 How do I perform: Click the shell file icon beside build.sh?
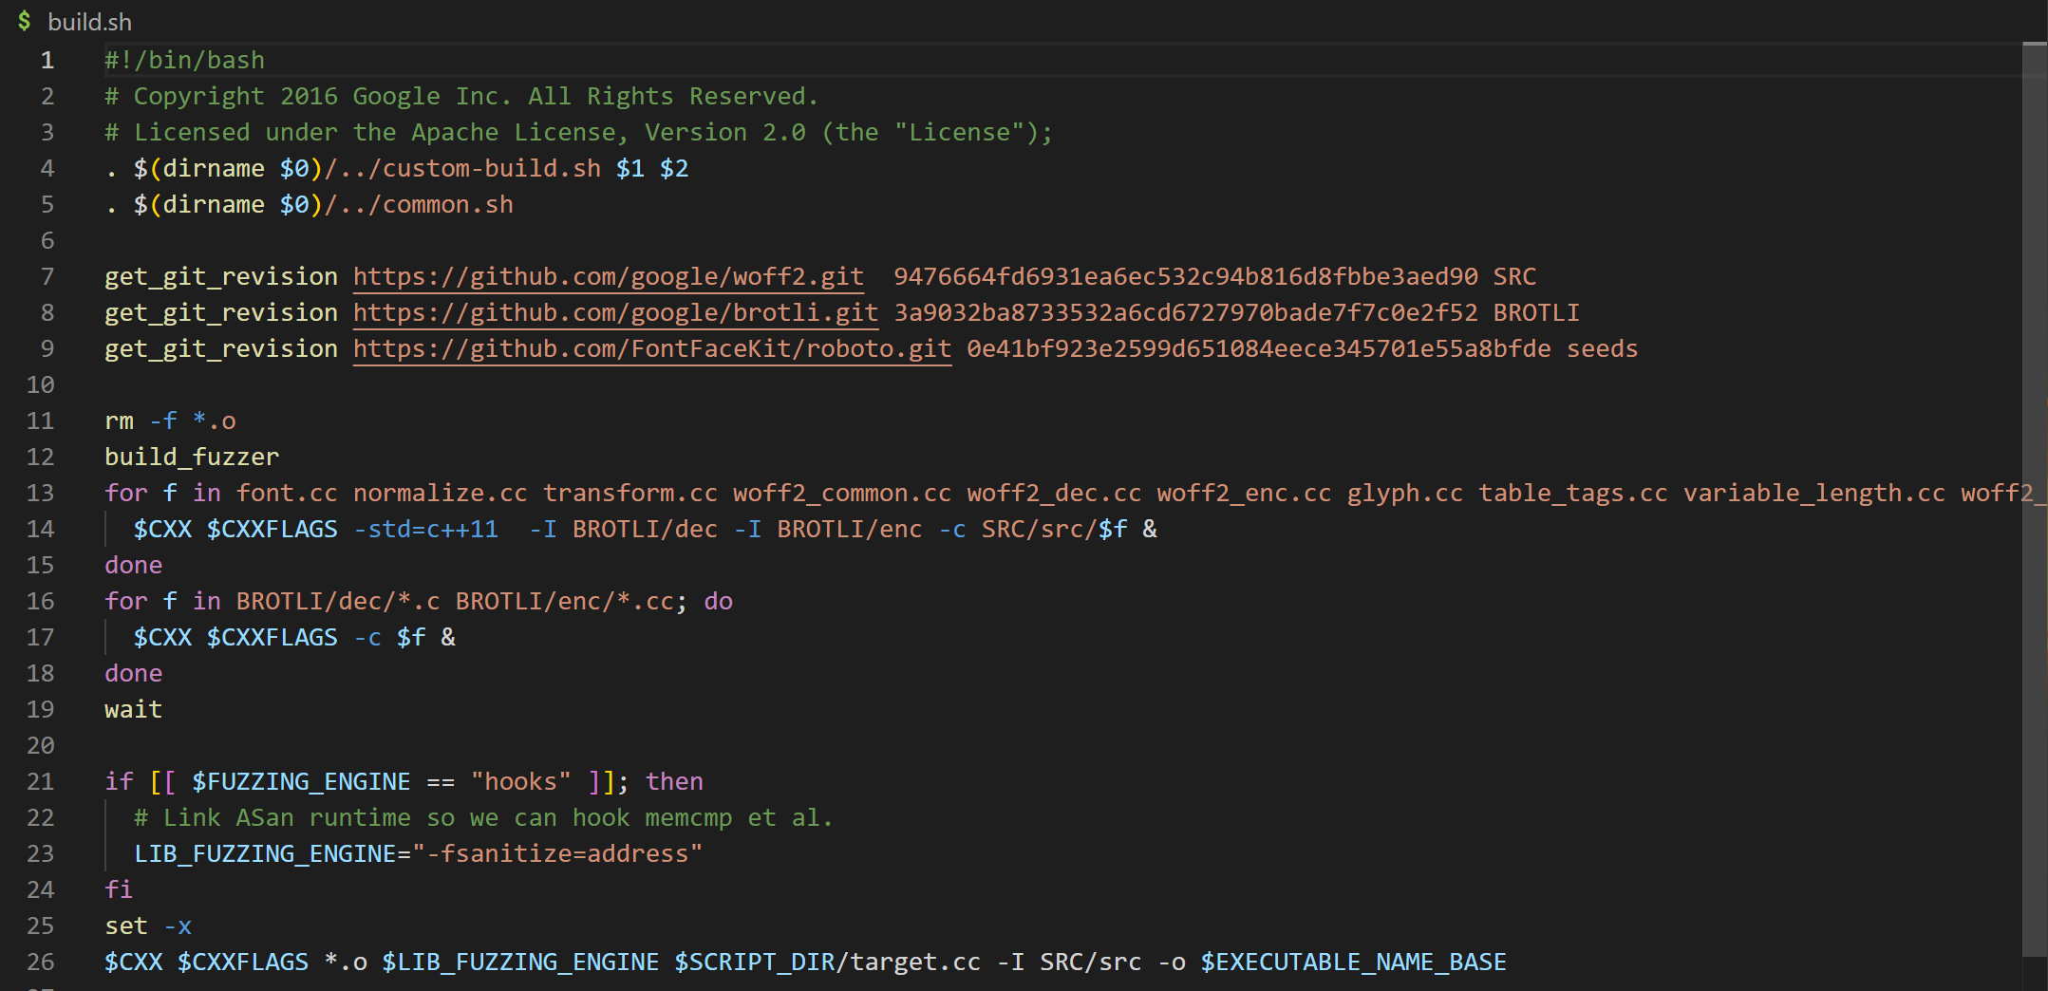(24, 21)
